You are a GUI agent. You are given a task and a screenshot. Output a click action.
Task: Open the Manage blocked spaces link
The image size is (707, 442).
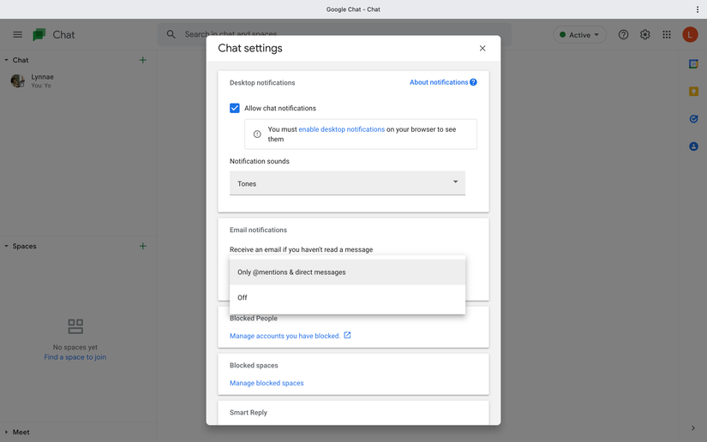point(267,383)
